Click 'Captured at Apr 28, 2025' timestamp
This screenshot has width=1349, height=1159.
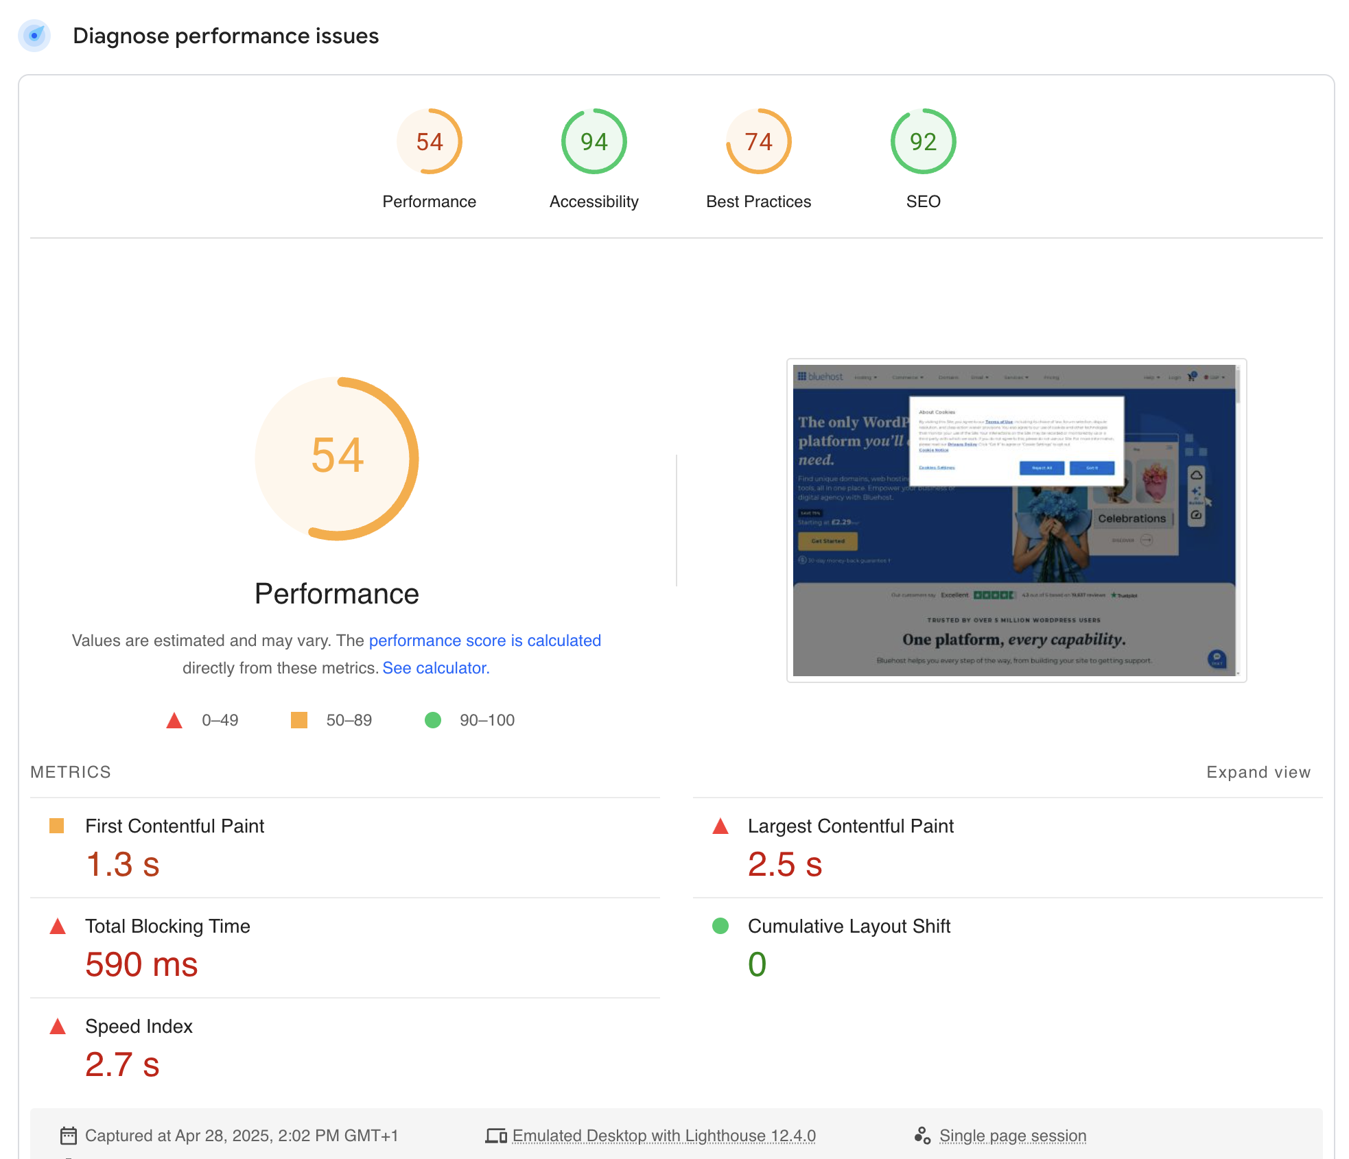[242, 1136]
